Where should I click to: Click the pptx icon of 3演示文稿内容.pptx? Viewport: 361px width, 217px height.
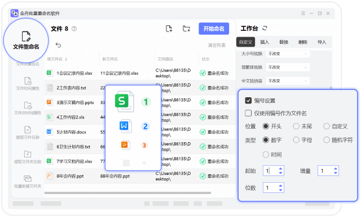point(50,102)
